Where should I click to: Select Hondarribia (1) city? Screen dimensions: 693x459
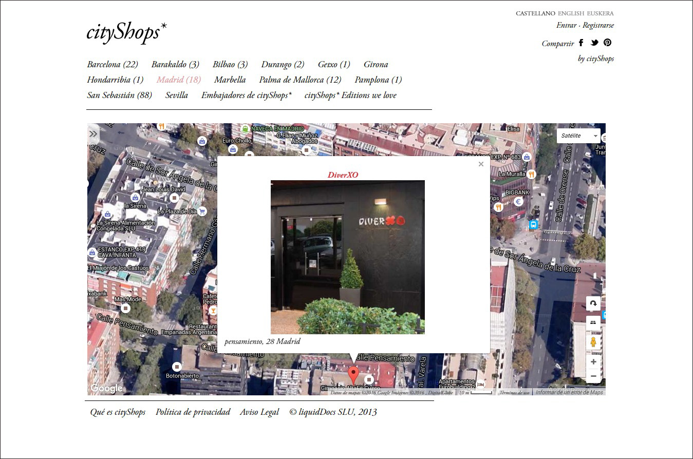pyautogui.click(x=115, y=80)
